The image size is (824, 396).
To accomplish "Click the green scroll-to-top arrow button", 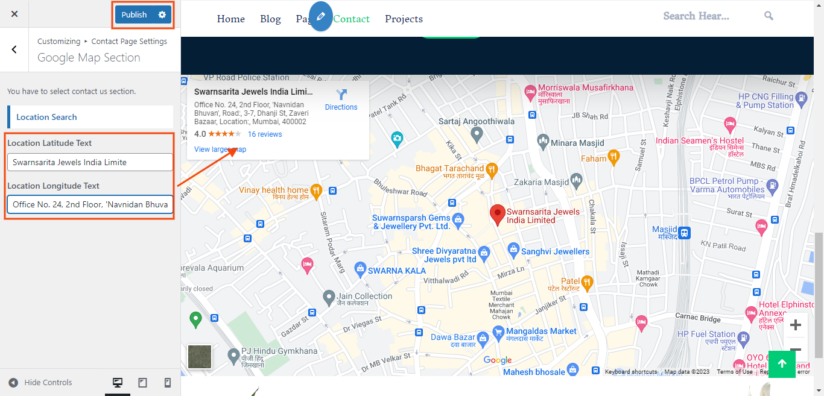I will click(x=782, y=363).
